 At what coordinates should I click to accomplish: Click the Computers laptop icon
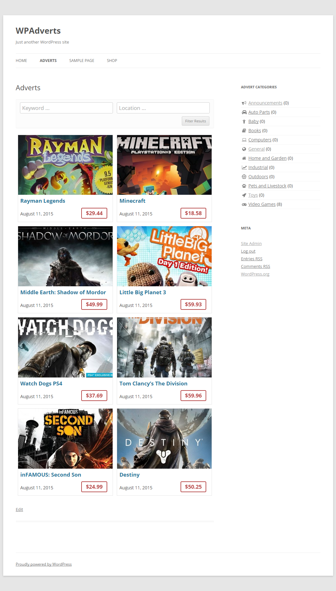(244, 140)
